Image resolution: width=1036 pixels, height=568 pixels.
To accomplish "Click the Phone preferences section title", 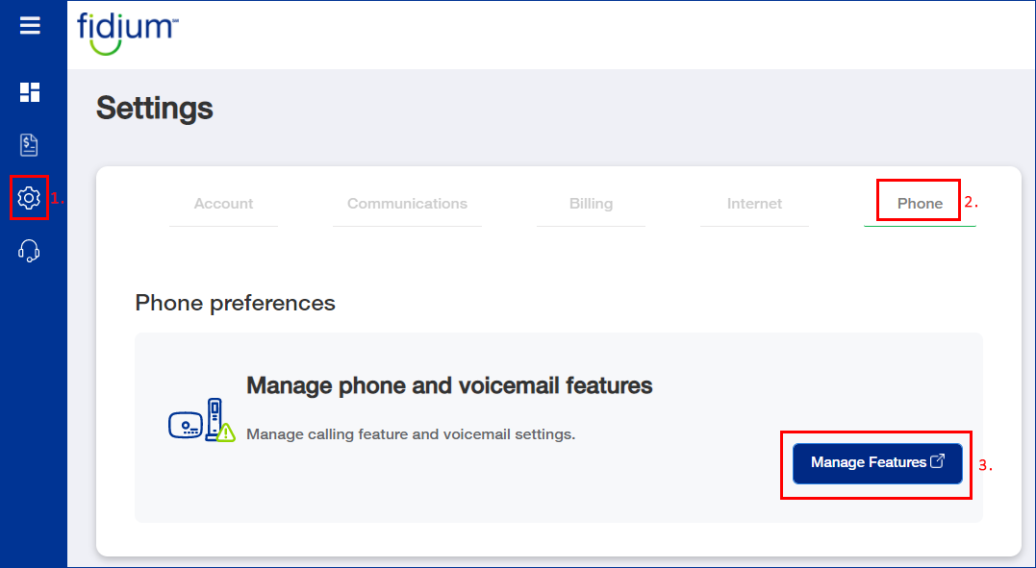I will [235, 302].
